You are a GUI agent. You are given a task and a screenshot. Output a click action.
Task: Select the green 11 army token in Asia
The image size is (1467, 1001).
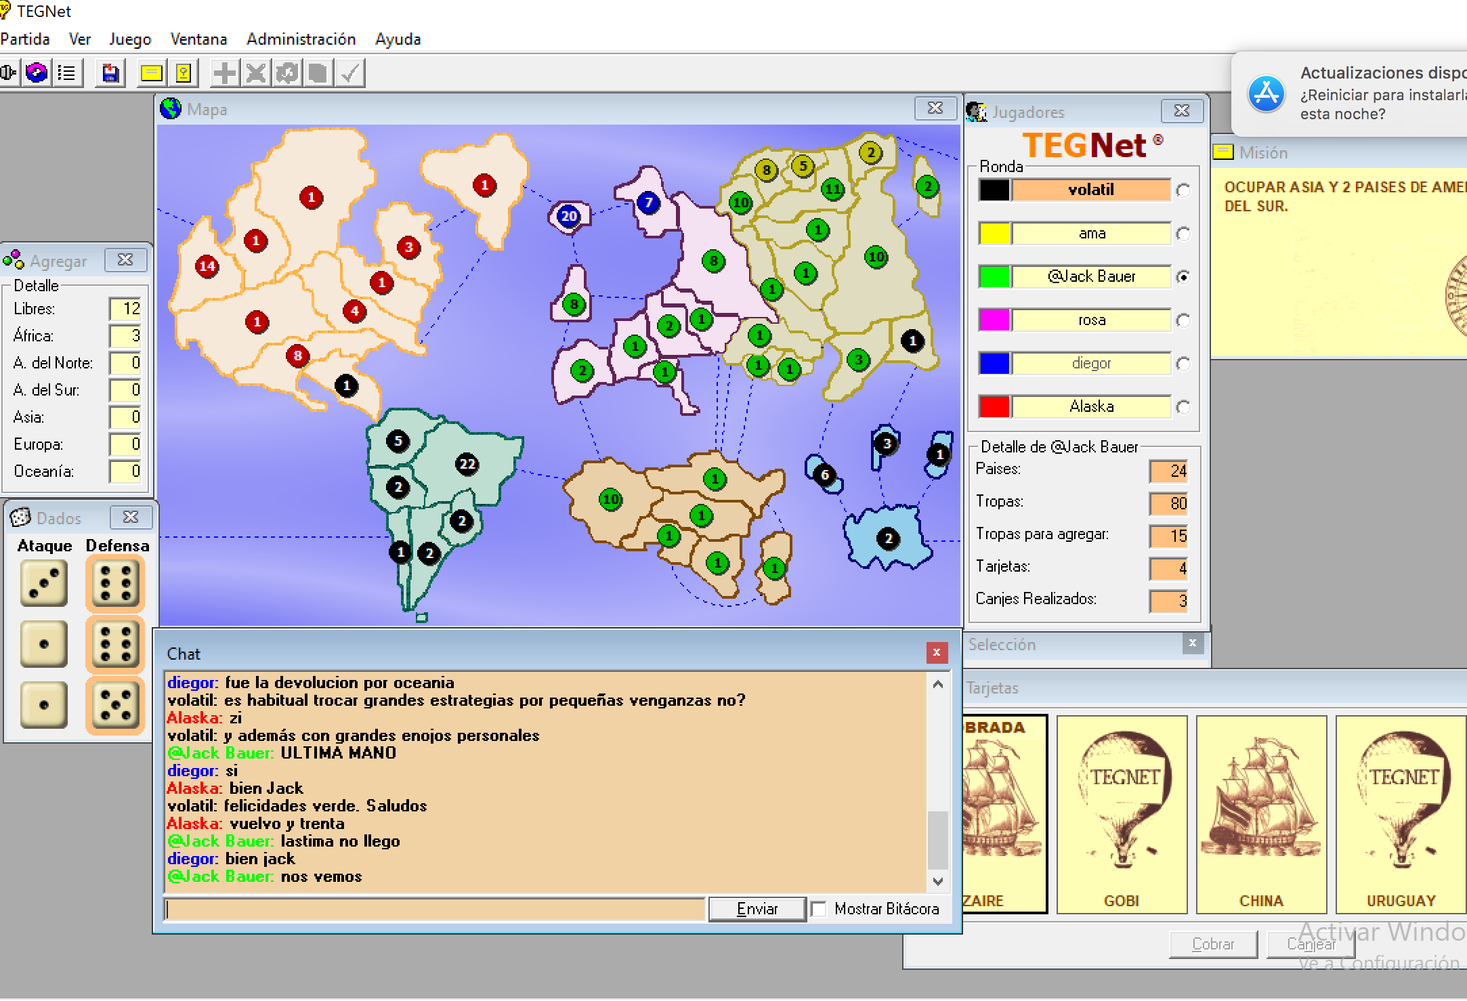coord(833,189)
